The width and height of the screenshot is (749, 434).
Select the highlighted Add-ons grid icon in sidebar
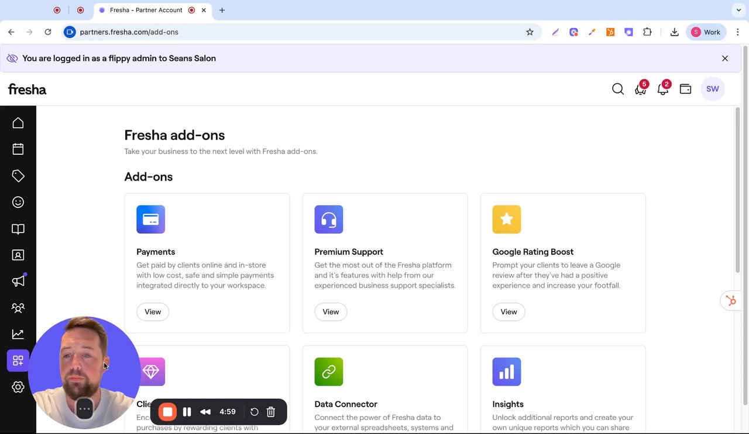(18, 360)
